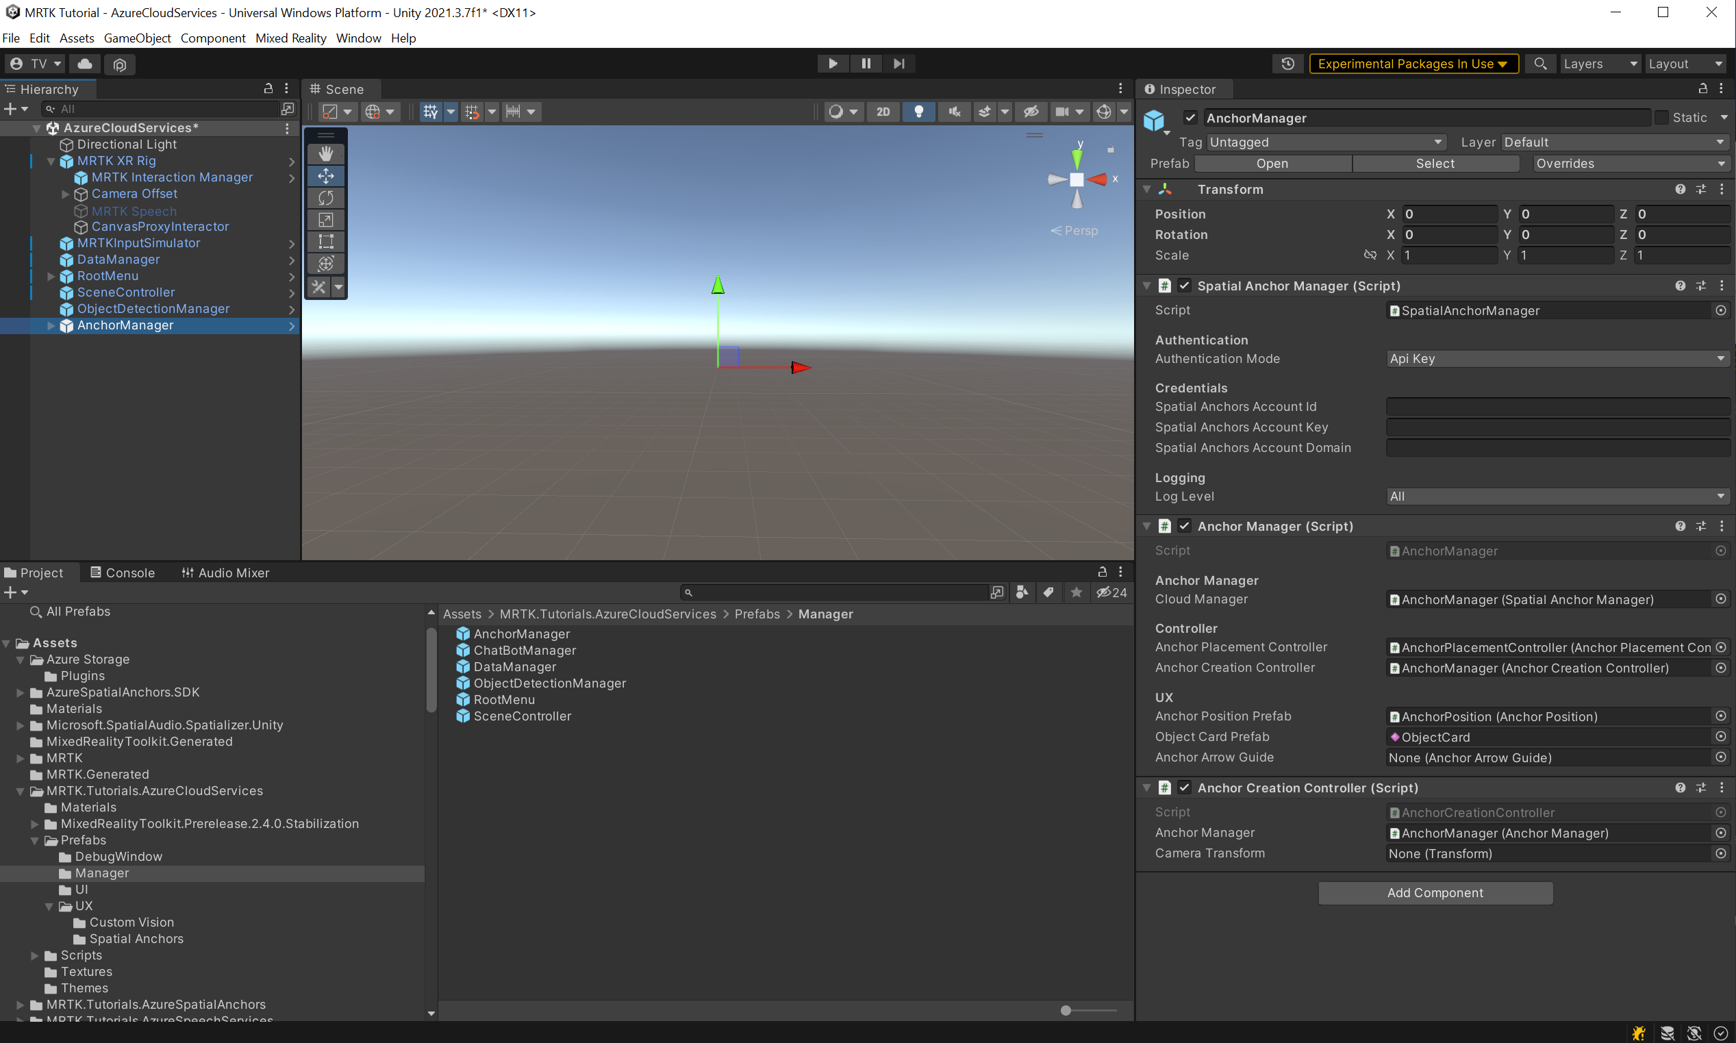
Task: Click the Add Component button
Action: click(x=1435, y=892)
